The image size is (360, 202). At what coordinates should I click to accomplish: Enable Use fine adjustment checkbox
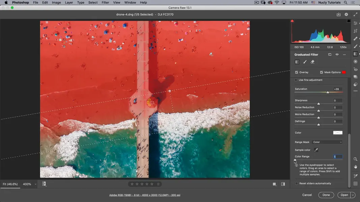(296, 80)
